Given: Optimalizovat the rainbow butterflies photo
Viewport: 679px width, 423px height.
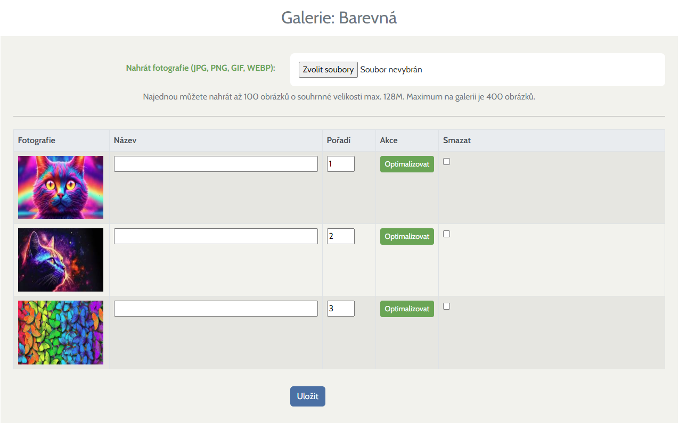Looking at the screenshot, I should click(x=407, y=309).
